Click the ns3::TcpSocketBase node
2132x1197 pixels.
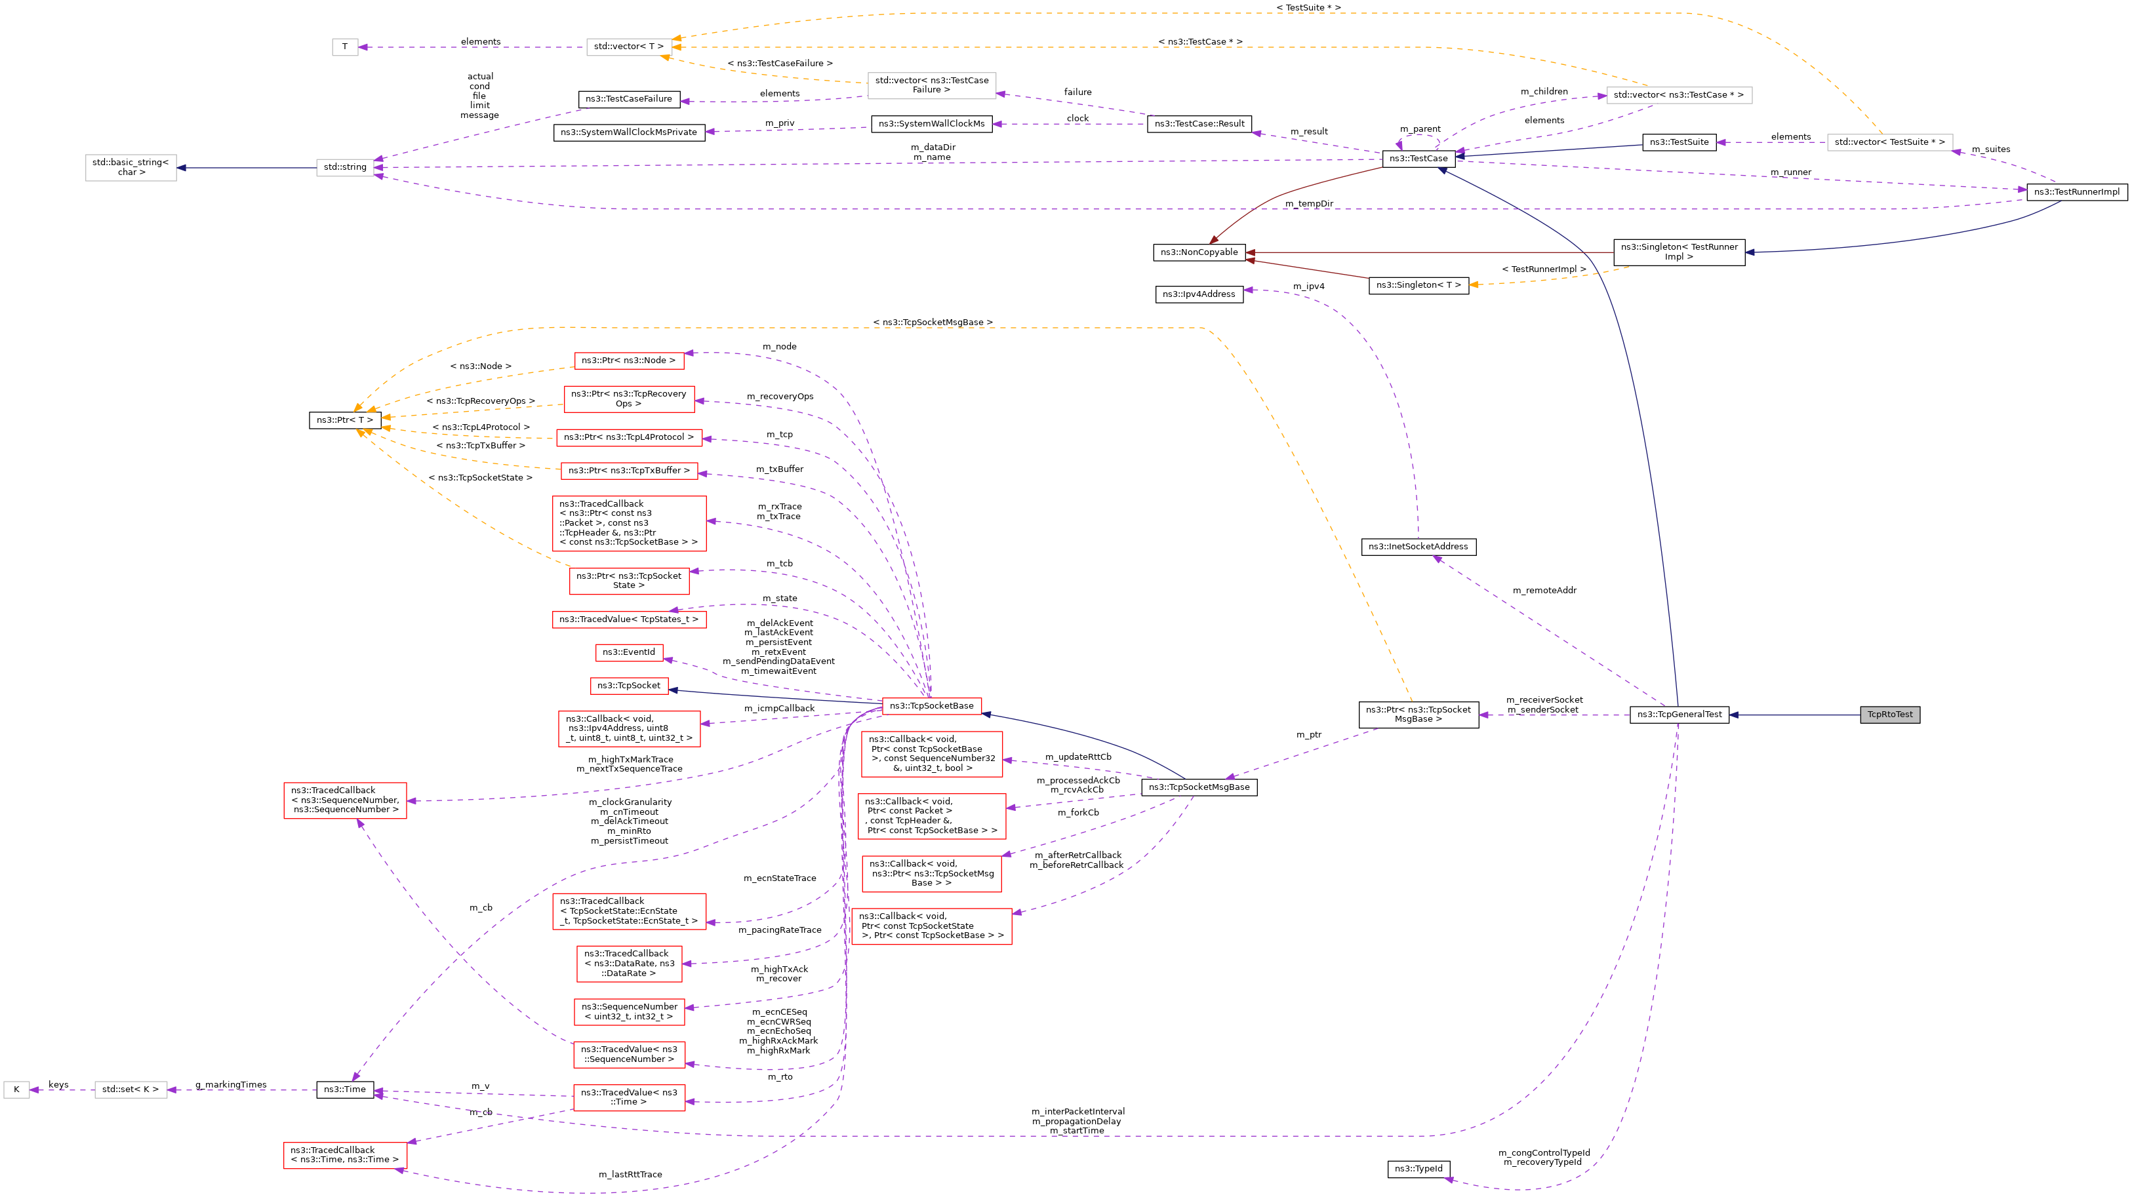(931, 705)
